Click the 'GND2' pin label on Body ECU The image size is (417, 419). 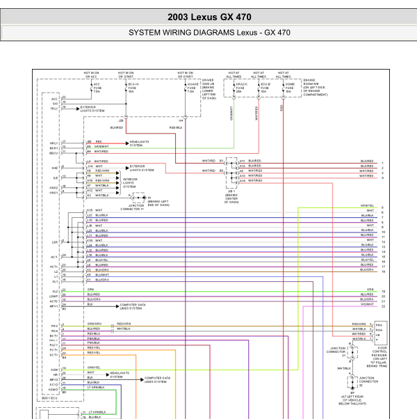click(x=54, y=188)
